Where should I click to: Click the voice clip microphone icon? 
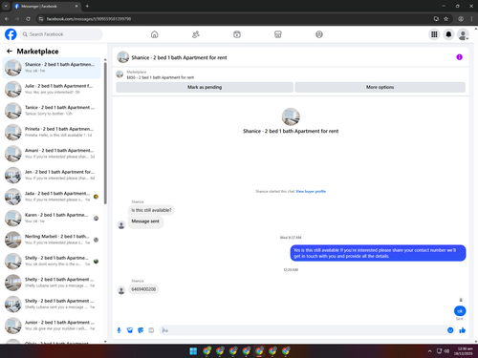(119, 330)
